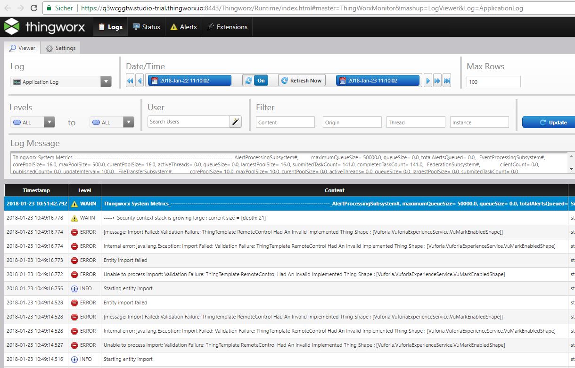Step date range back one interval

coord(140,81)
